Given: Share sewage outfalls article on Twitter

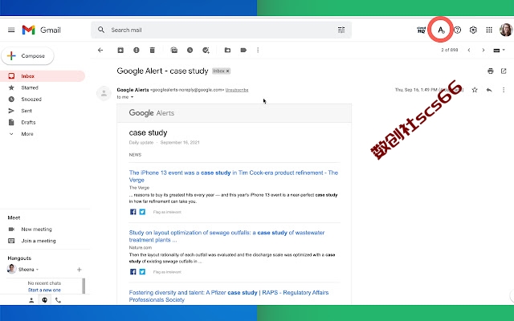Looking at the screenshot, I should [142, 271].
